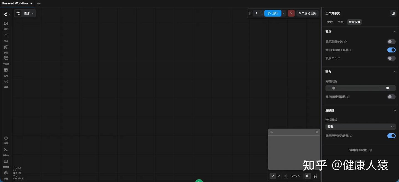Click info icon beside 节点 2.0
This screenshot has width=399, height=182.
pyautogui.click(x=339, y=58)
